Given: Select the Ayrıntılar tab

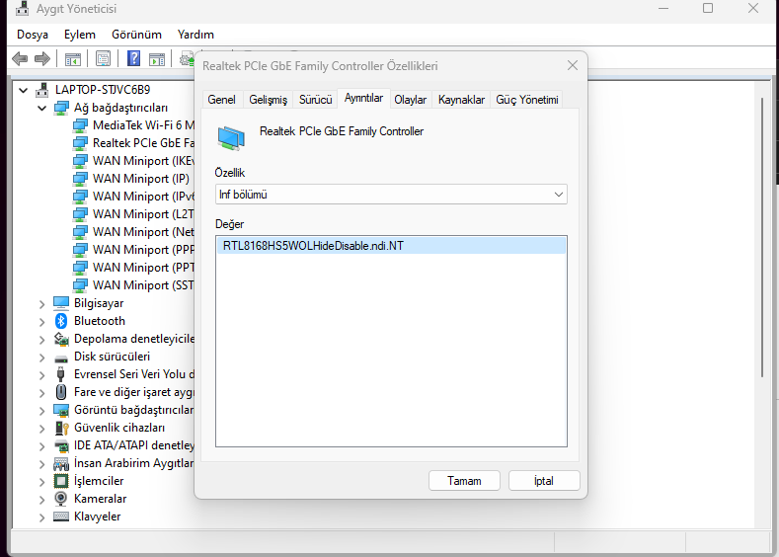Looking at the screenshot, I should point(363,98).
